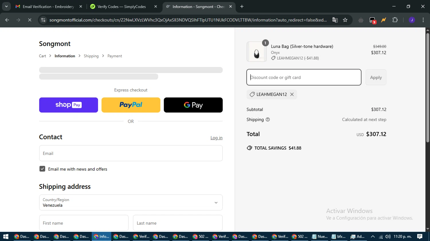Select the Information - Songmont tab

point(199,7)
